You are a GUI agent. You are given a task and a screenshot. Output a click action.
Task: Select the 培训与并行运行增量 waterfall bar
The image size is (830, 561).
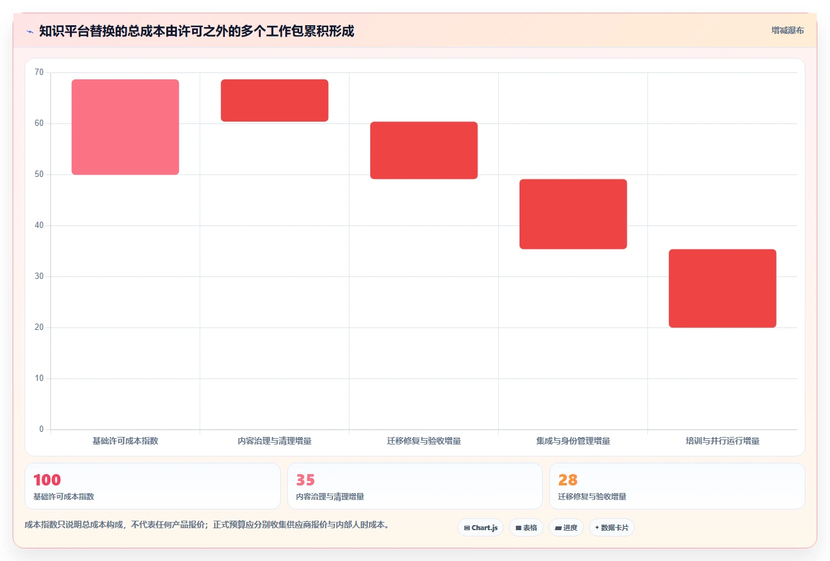[x=722, y=288]
